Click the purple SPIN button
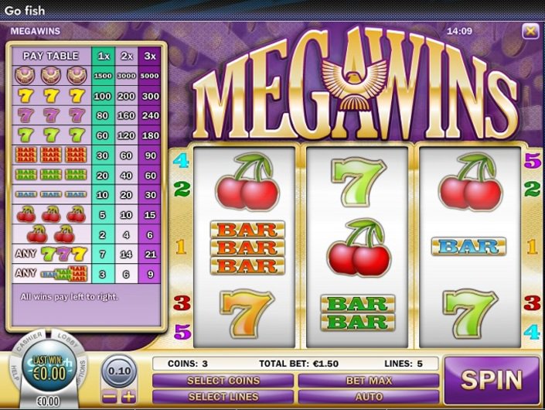 [x=492, y=381]
